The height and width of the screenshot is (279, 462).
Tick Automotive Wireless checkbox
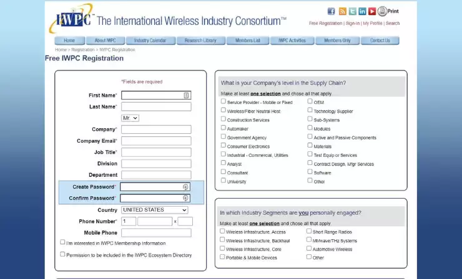pyautogui.click(x=309, y=248)
